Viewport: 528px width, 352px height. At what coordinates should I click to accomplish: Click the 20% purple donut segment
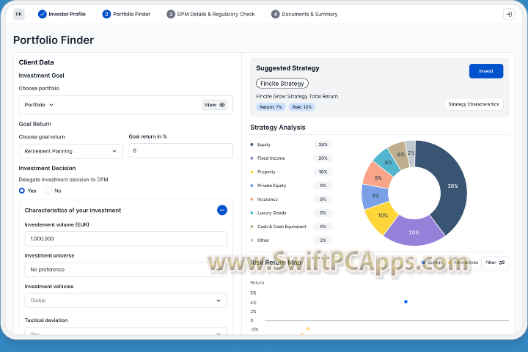[x=414, y=232]
